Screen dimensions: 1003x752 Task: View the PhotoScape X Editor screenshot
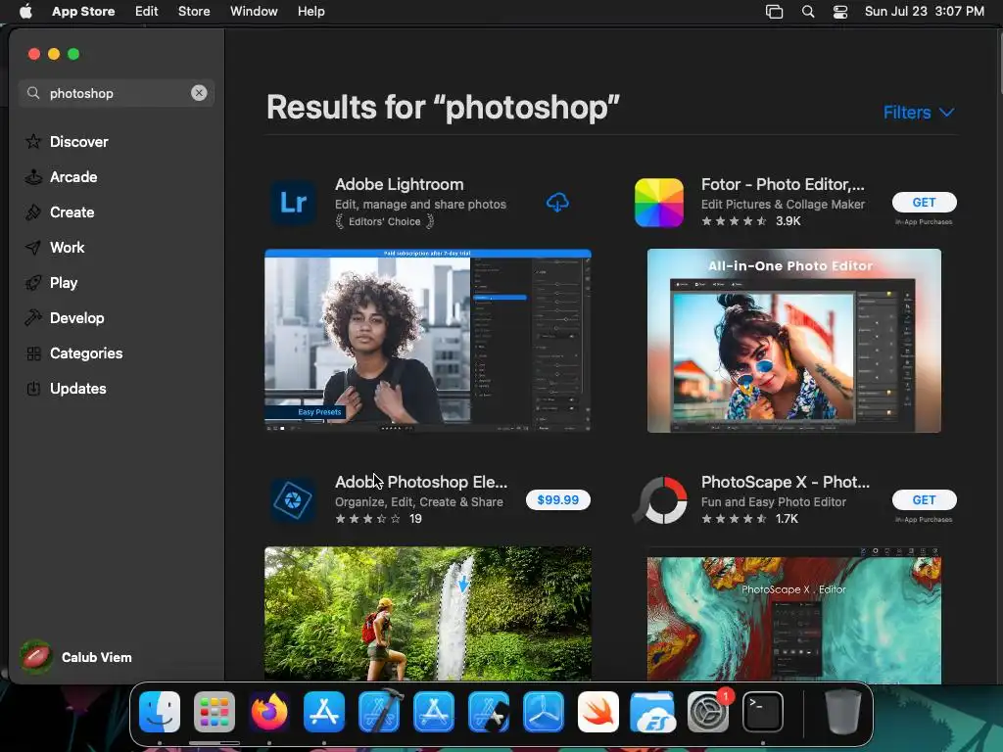coord(793,615)
